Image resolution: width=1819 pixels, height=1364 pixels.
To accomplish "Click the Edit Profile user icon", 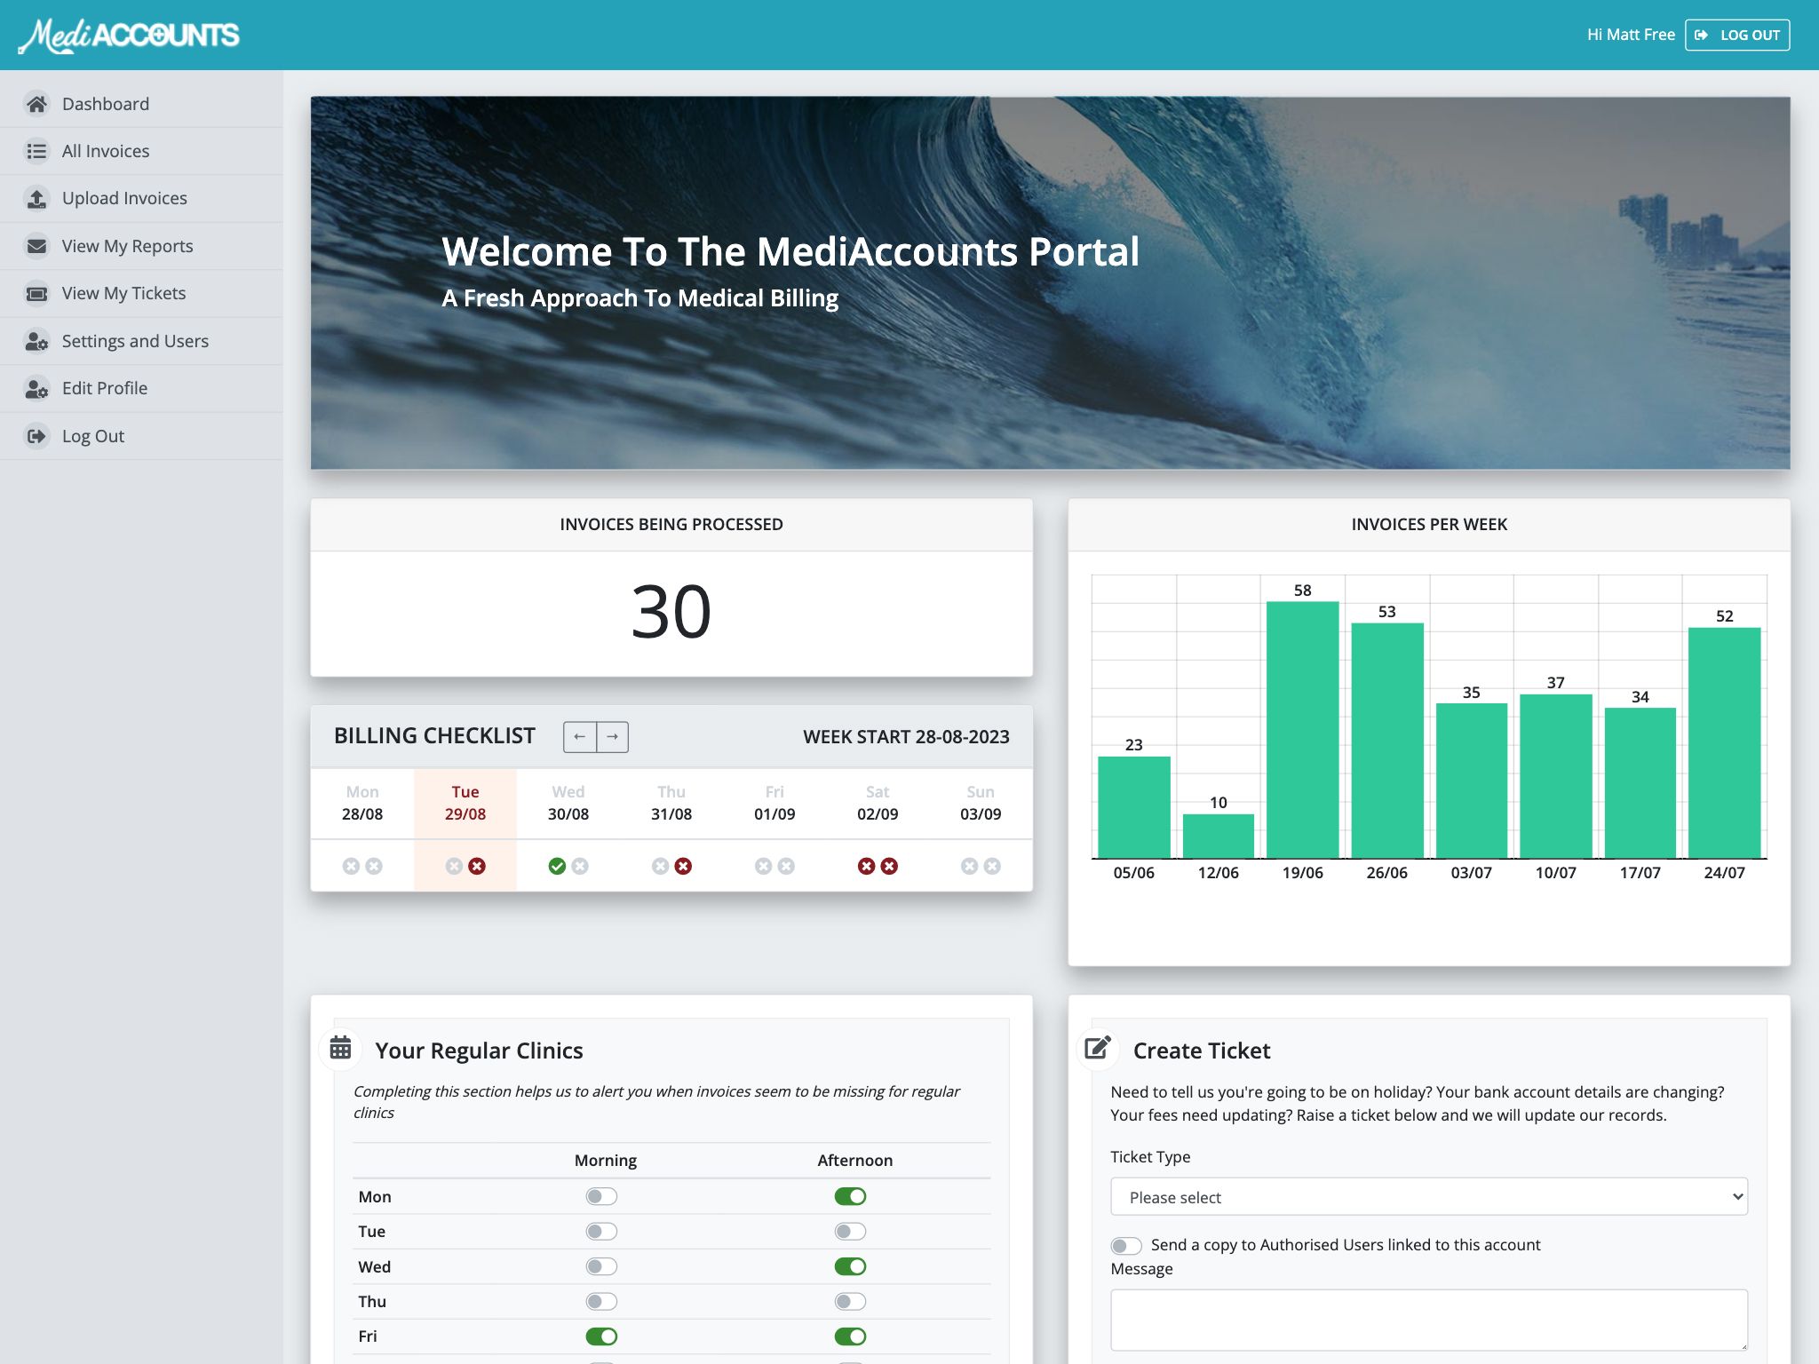I will pyautogui.click(x=36, y=388).
